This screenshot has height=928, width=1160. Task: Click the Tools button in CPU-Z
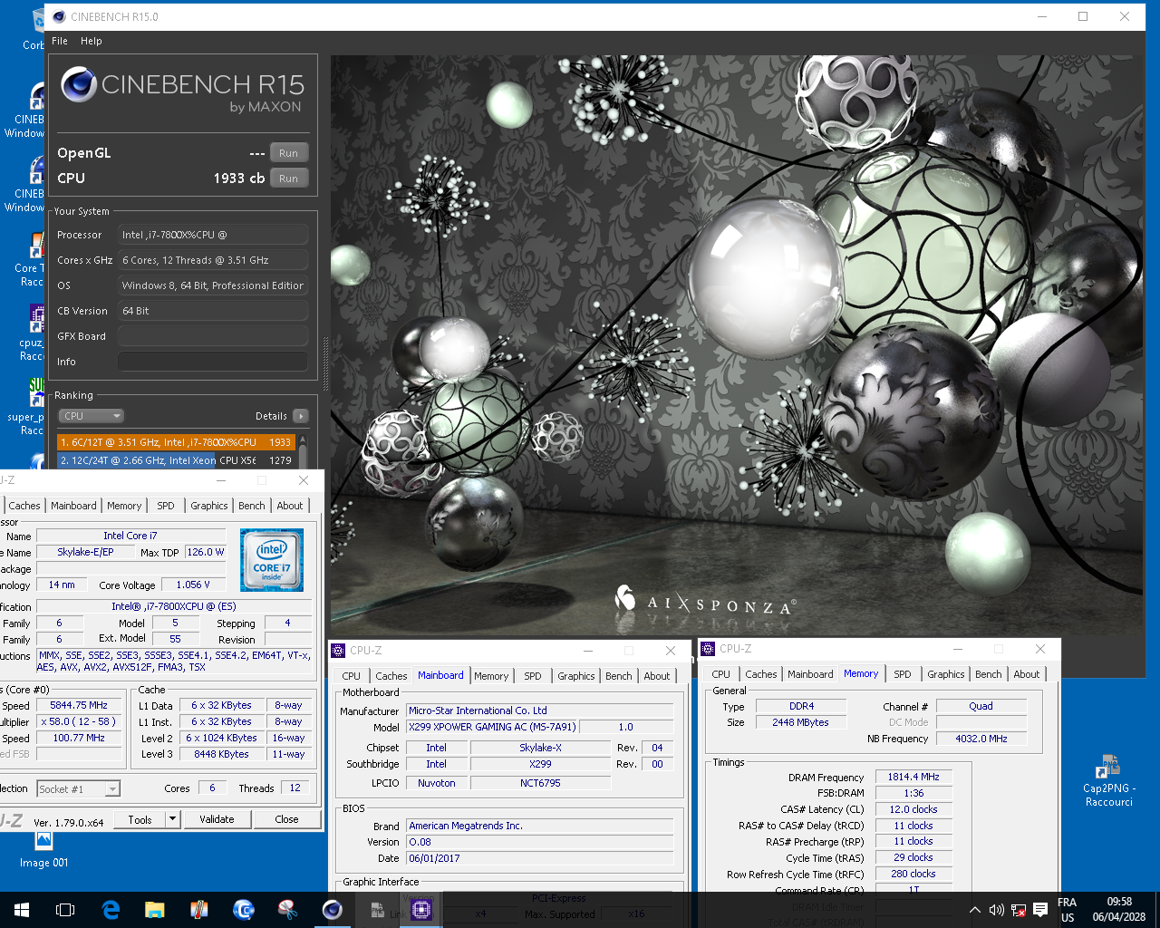click(140, 819)
